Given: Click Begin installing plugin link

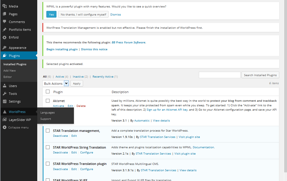Looking at the screenshot, I should [x=62, y=49].
